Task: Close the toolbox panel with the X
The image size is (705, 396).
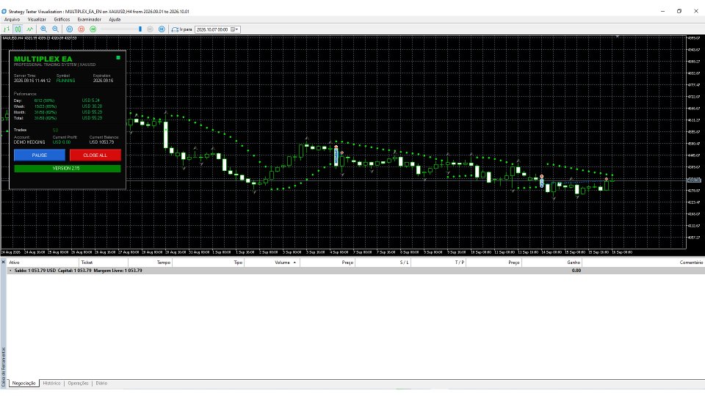Action: coord(3,262)
